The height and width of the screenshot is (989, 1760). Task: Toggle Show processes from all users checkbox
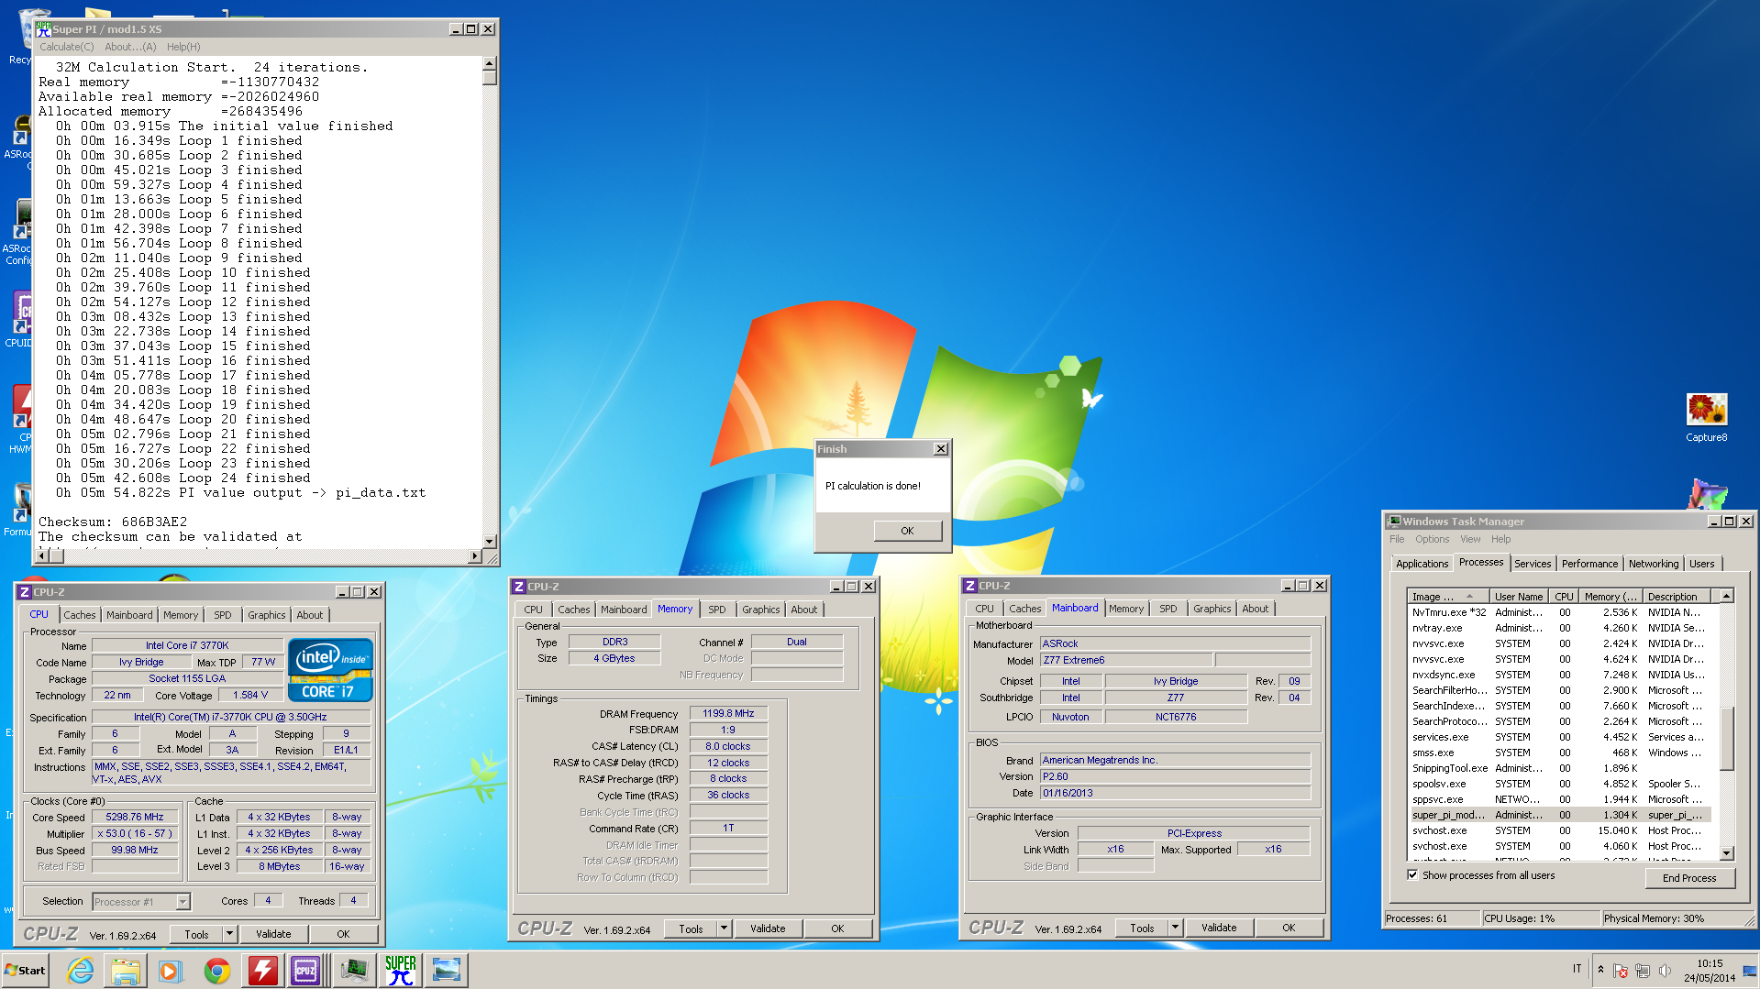[x=1412, y=875]
